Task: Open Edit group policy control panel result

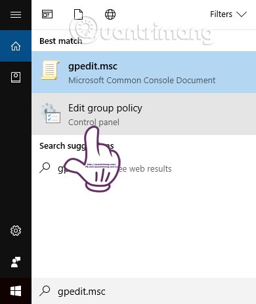Action: (144, 114)
